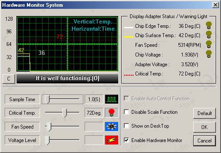Click the Voltage Level slider handle
The height and width of the screenshot is (153, 221).
coord(47,140)
